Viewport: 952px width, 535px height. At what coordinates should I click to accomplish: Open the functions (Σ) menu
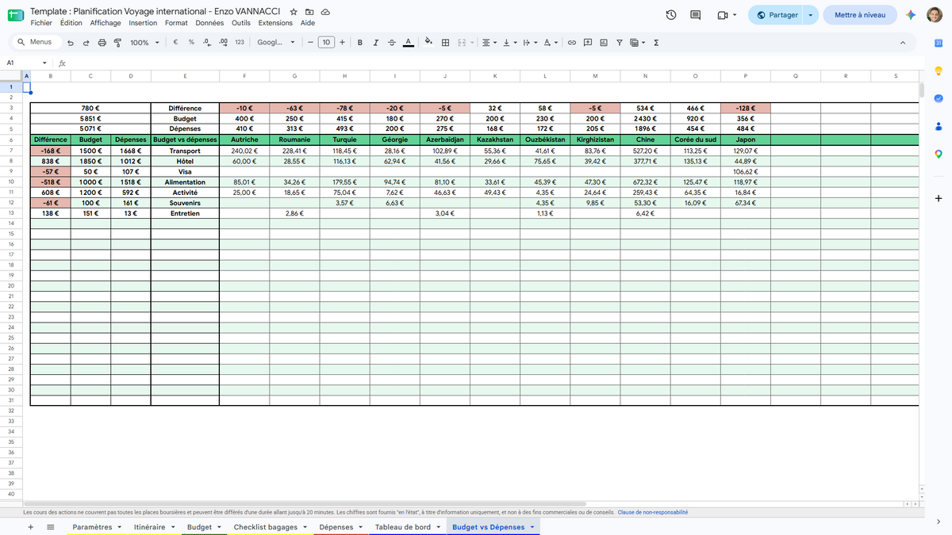(656, 43)
